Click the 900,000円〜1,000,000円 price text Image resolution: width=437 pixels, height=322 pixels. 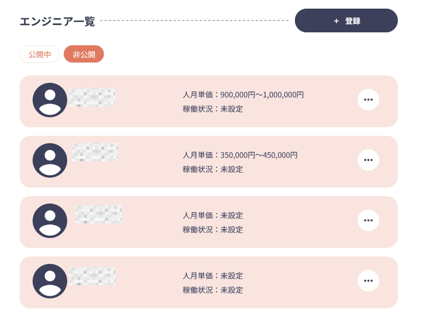point(262,95)
